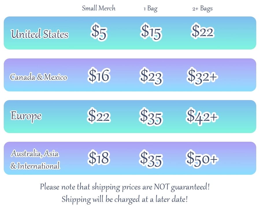Click the Europe row label
Screen dimensions: 260x210
point(26,116)
